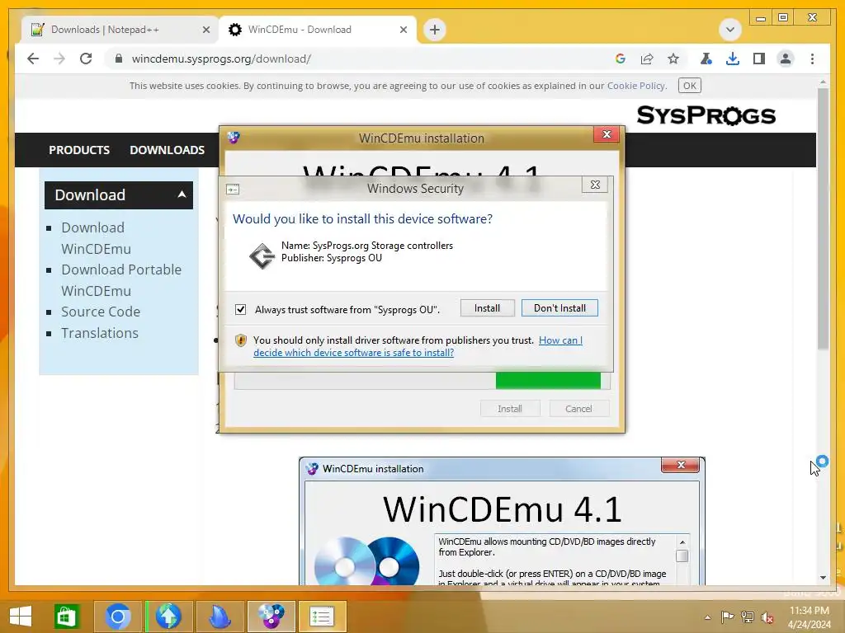Open the Windows Start button
The image size is (845, 633).
(x=21, y=617)
